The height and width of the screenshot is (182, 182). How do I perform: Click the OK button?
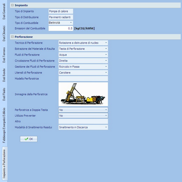tap(29, 139)
